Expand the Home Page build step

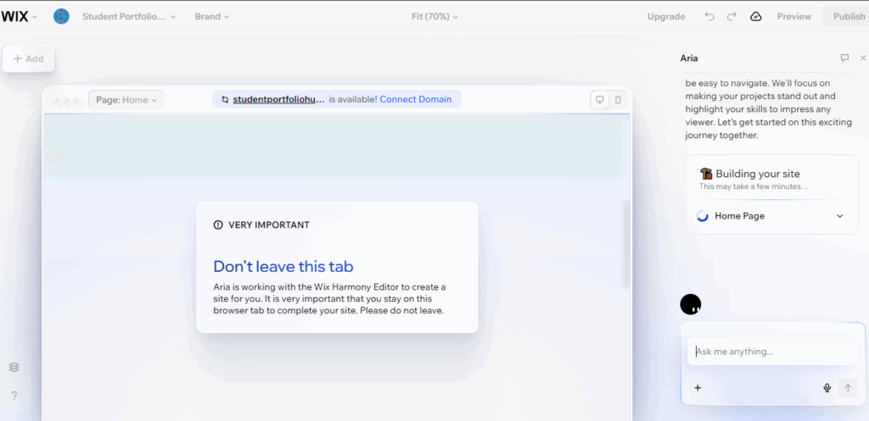(x=839, y=216)
